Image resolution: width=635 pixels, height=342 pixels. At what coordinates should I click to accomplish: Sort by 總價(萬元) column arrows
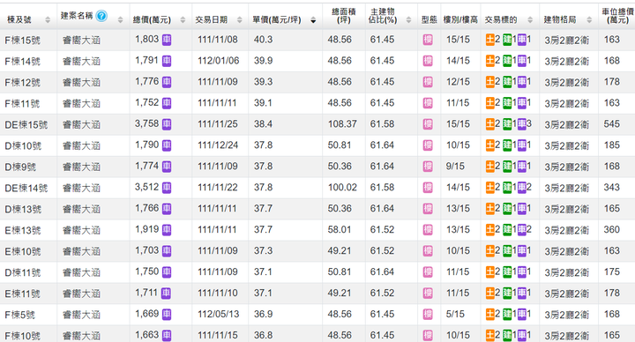(x=183, y=19)
